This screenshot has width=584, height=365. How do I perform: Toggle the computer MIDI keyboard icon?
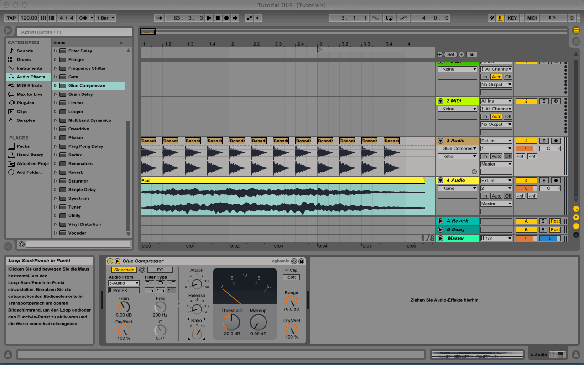[x=501, y=18]
